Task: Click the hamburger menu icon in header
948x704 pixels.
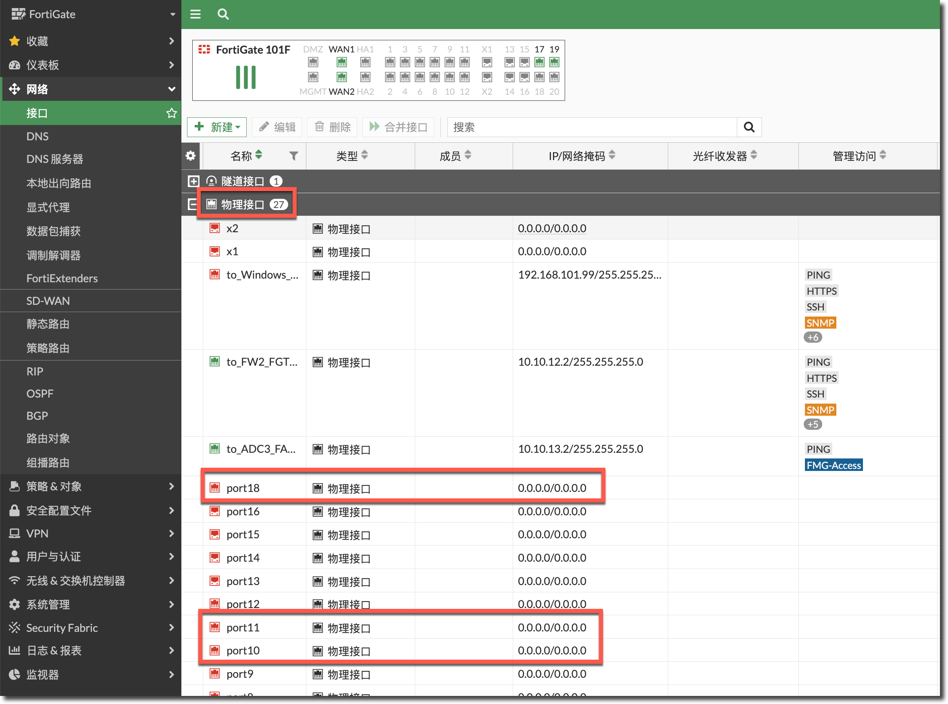Action: pos(195,15)
